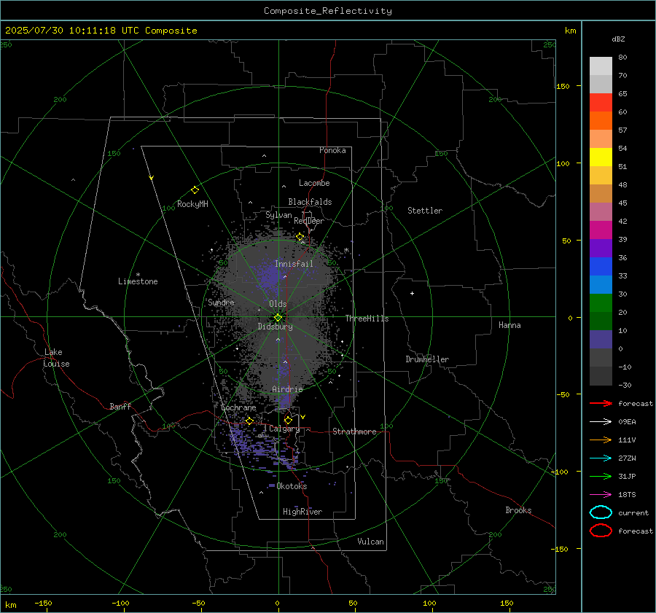This screenshot has height=613, width=656.
Task: Click the Sundre town label
Action: coord(221,302)
